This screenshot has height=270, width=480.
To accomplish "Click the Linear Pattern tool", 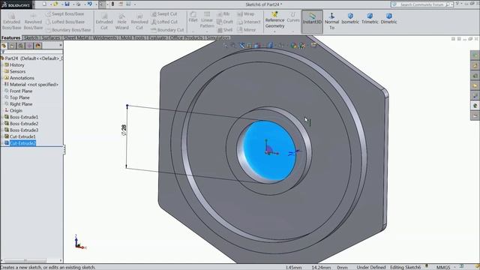I will (x=207, y=20).
